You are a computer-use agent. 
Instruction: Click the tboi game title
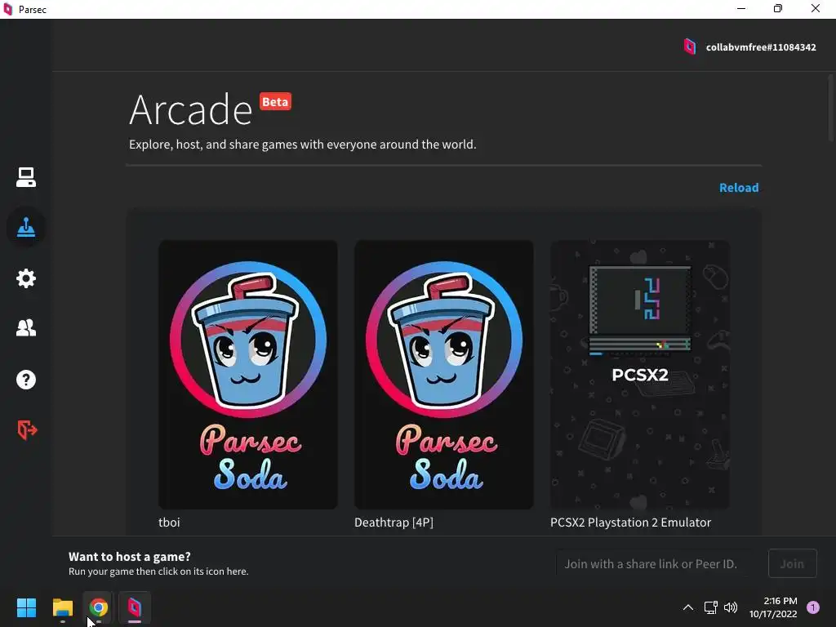pos(169,522)
